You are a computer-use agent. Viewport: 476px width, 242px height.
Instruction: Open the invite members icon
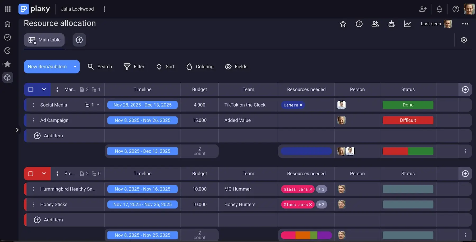423,9
